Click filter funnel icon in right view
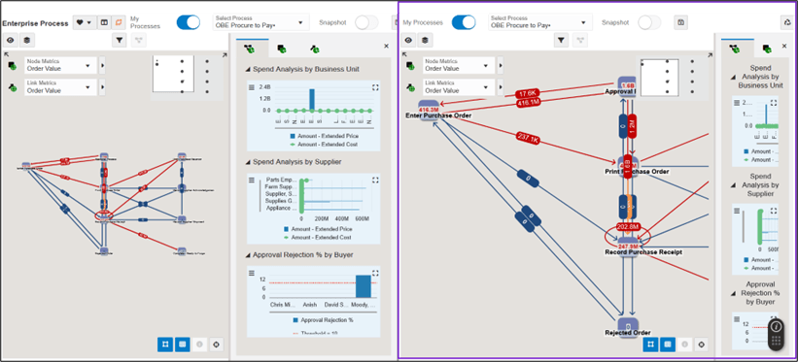This screenshot has width=798, height=362. 562,40
